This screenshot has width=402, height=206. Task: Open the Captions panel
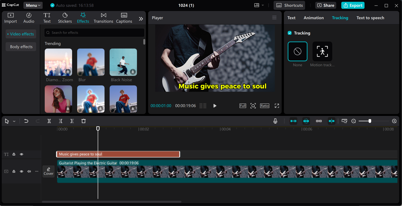(124, 18)
